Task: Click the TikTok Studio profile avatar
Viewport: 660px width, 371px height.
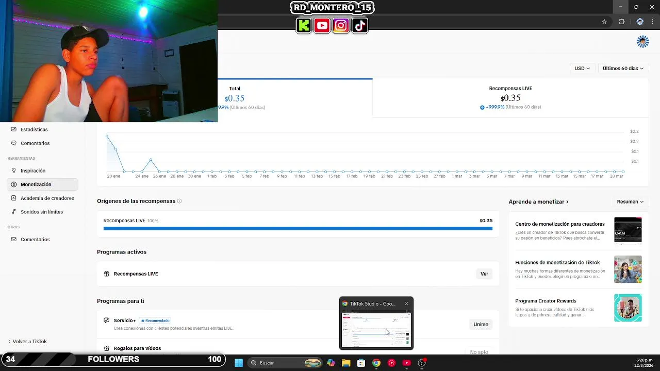Action: click(x=642, y=42)
